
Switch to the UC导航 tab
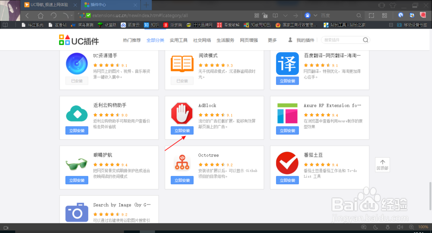point(51,5)
